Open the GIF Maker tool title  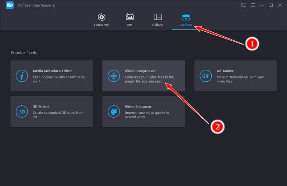tap(225, 71)
